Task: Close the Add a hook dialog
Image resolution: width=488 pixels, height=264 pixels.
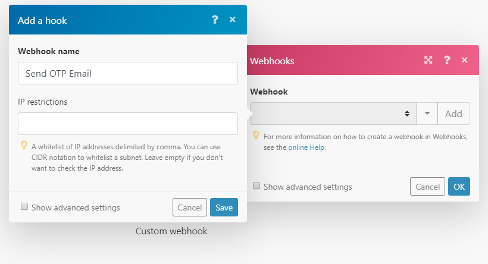Action: 233,20
